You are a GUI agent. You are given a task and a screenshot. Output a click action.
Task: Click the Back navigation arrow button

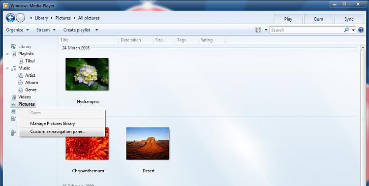(11, 18)
